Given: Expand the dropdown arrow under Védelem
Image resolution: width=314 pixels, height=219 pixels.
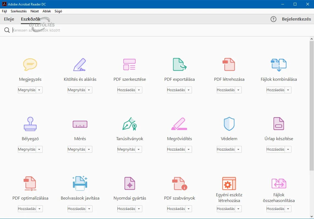Looking at the screenshot, I should tap(238, 149).
